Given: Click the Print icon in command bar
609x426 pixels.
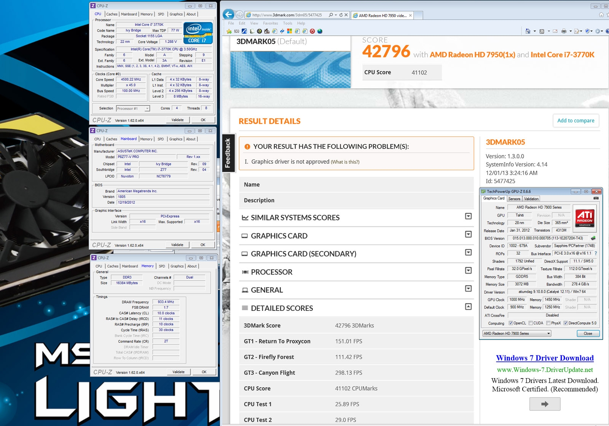Looking at the screenshot, I should pyautogui.click(x=564, y=31).
